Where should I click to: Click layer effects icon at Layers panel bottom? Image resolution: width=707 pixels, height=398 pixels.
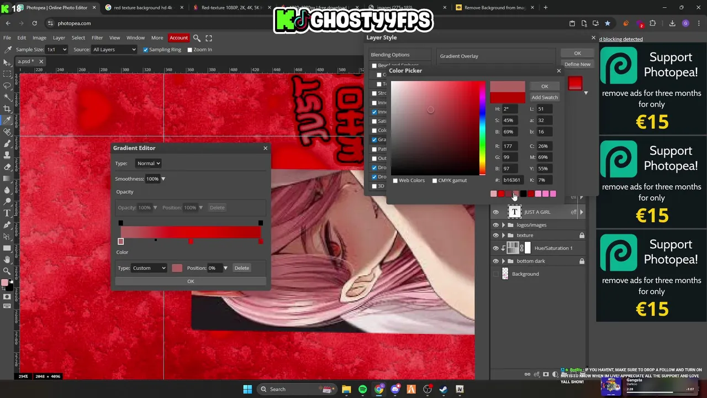click(536, 375)
